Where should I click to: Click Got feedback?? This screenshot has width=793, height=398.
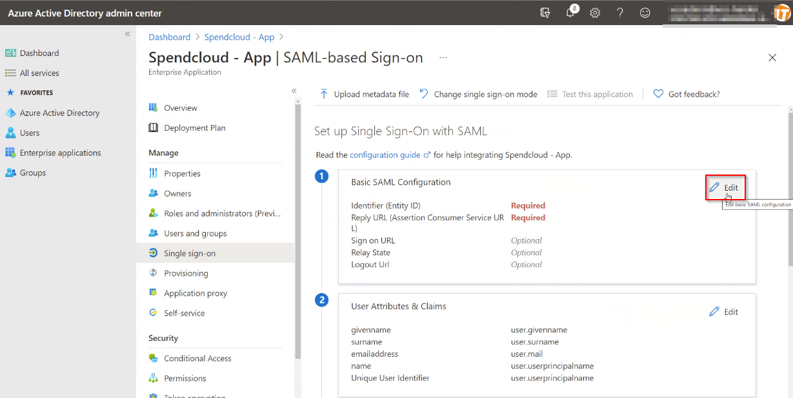click(x=687, y=94)
